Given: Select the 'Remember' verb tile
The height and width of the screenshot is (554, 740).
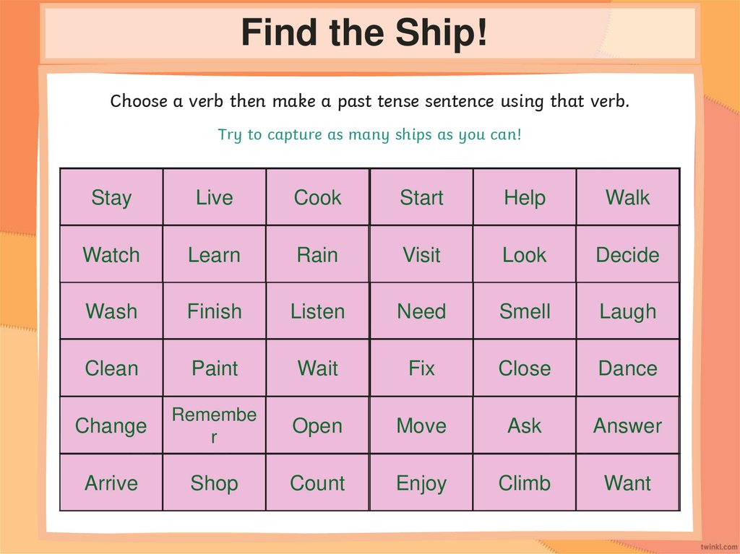Looking at the screenshot, I should point(215,425).
